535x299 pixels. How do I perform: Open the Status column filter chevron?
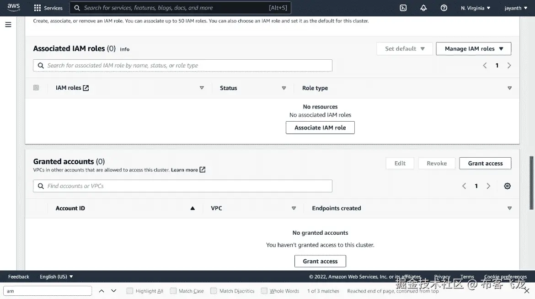(284, 88)
